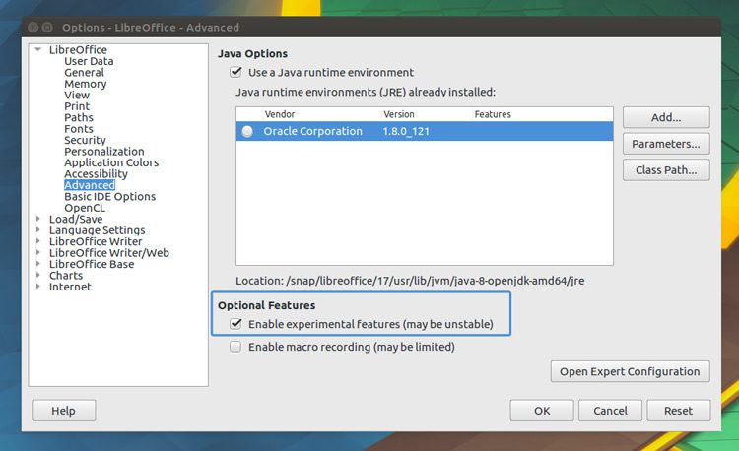
Task: Click the Internet tree label
Action: tap(70, 287)
